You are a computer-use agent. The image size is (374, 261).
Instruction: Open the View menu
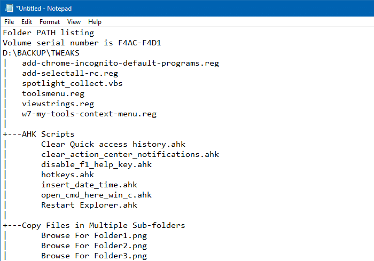pos(74,22)
